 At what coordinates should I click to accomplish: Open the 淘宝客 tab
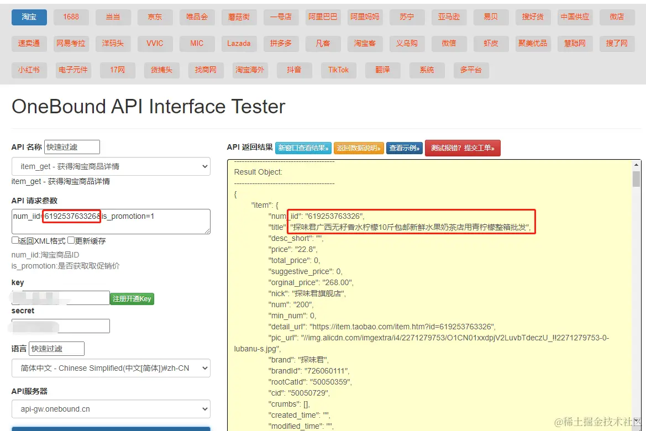click(x=365, y=43)
